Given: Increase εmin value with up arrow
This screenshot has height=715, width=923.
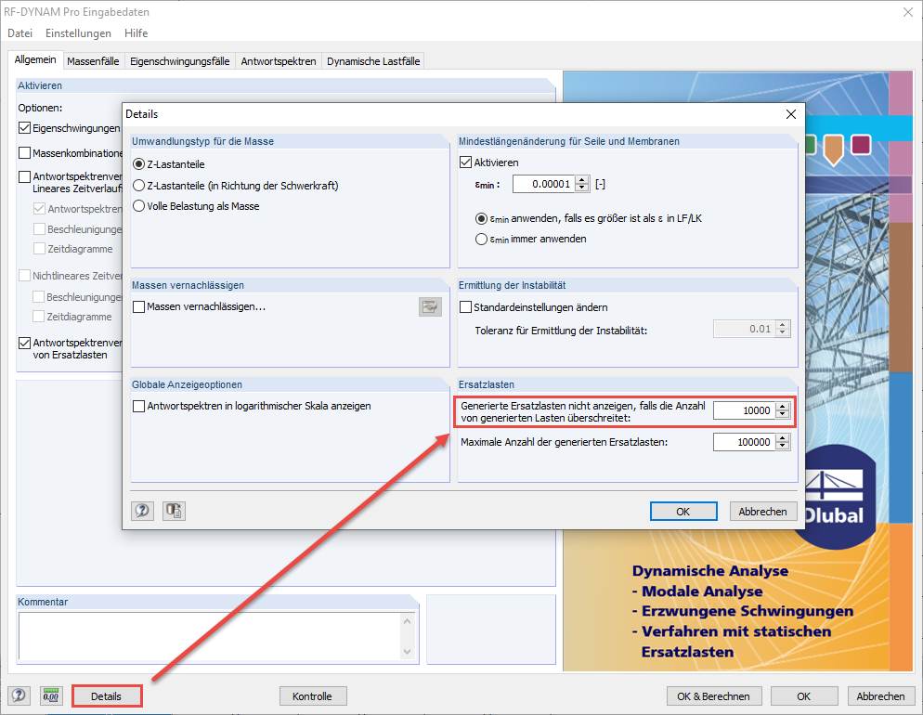Looking at the screenshot, I should click(x=582, y=180).
